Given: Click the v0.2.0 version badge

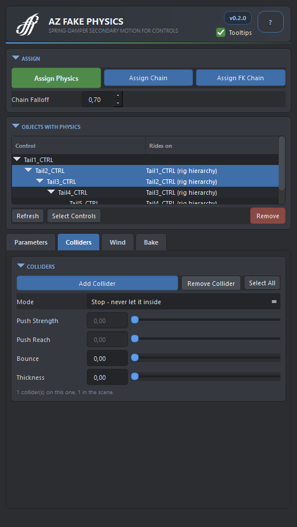Looking at the screenshot, I should coord(238,18).
